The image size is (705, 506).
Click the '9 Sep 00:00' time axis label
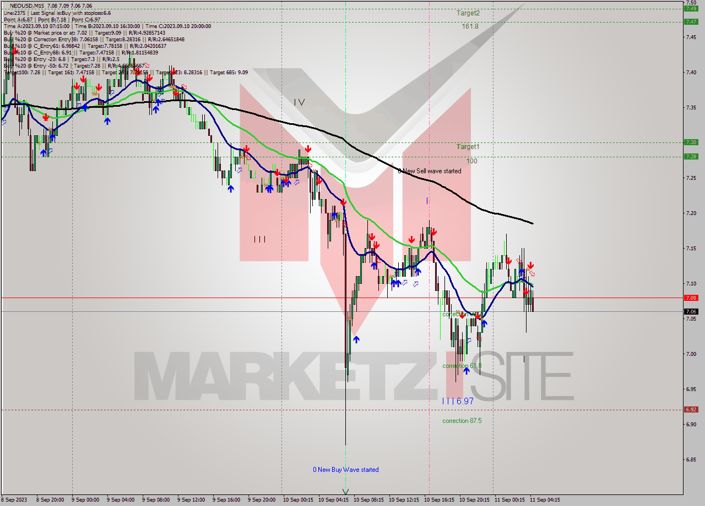[x=86, y=500]
